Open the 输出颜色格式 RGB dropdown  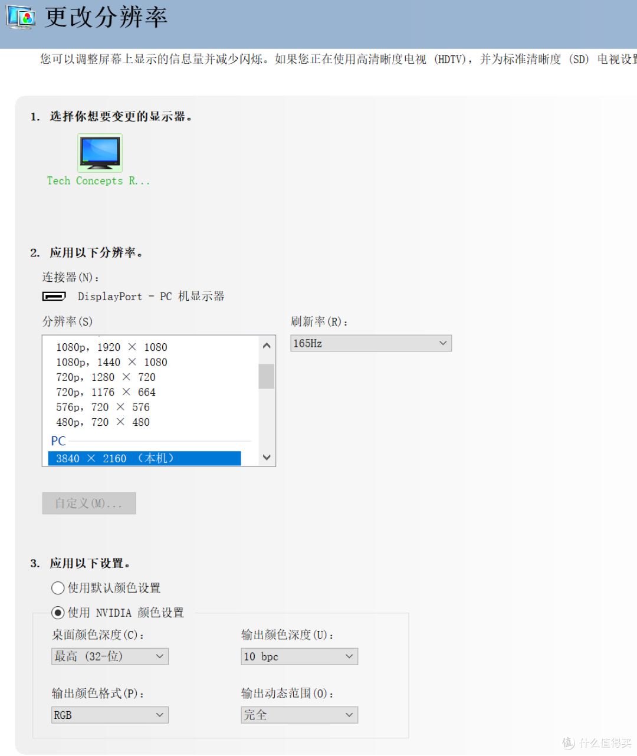tap(109, 715)
